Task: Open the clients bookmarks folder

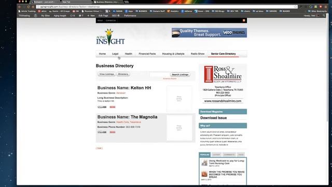Action: (x=245, y=11)
